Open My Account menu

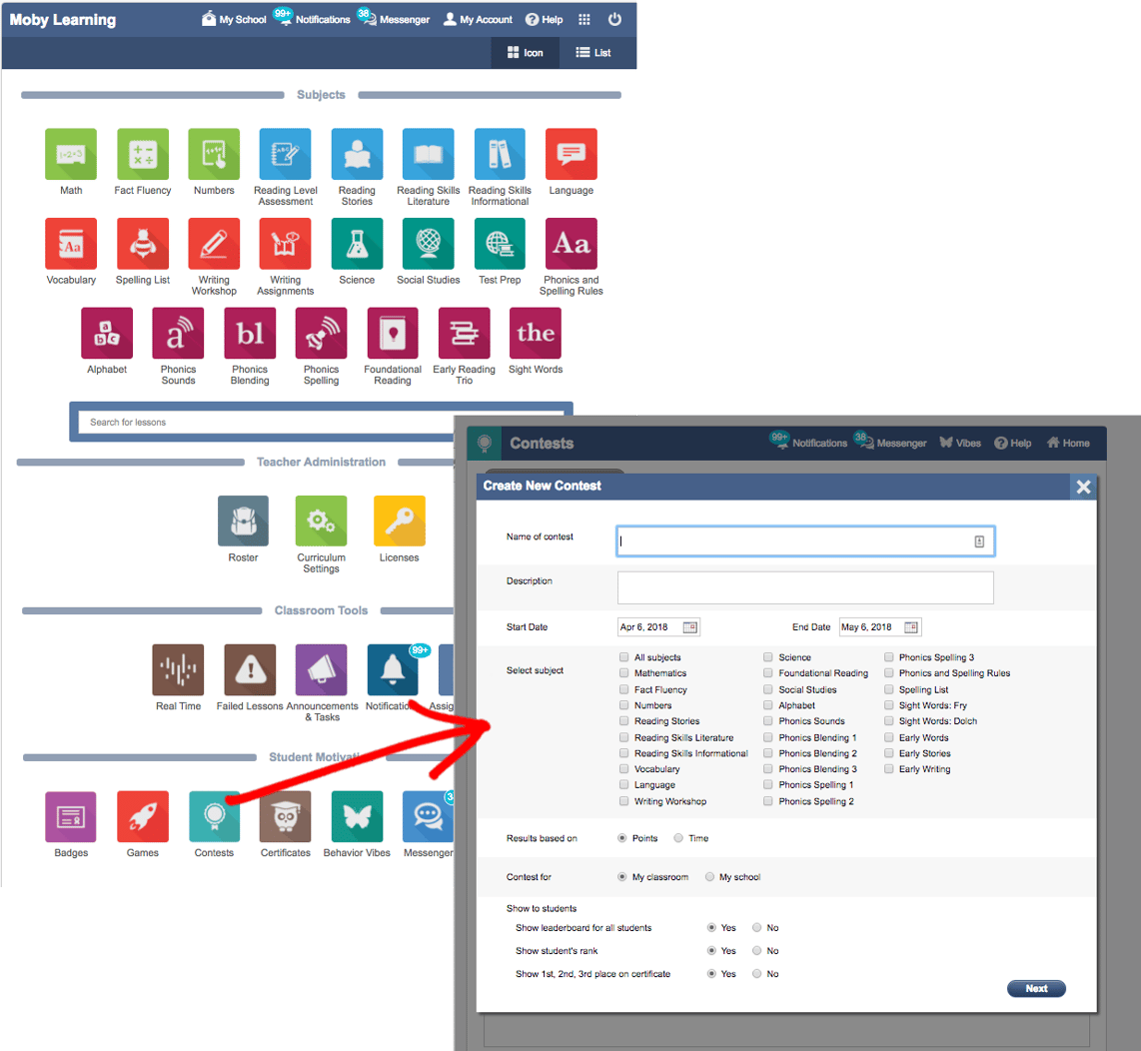point(478,19)
